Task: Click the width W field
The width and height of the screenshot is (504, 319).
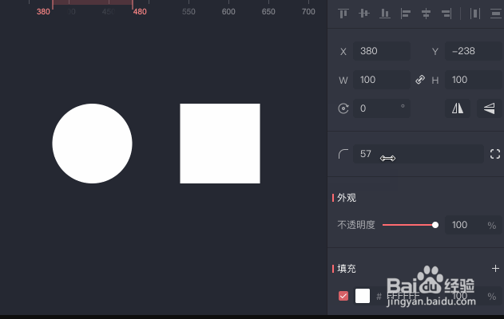Action: pyautogui.click(x=382, y=80)
